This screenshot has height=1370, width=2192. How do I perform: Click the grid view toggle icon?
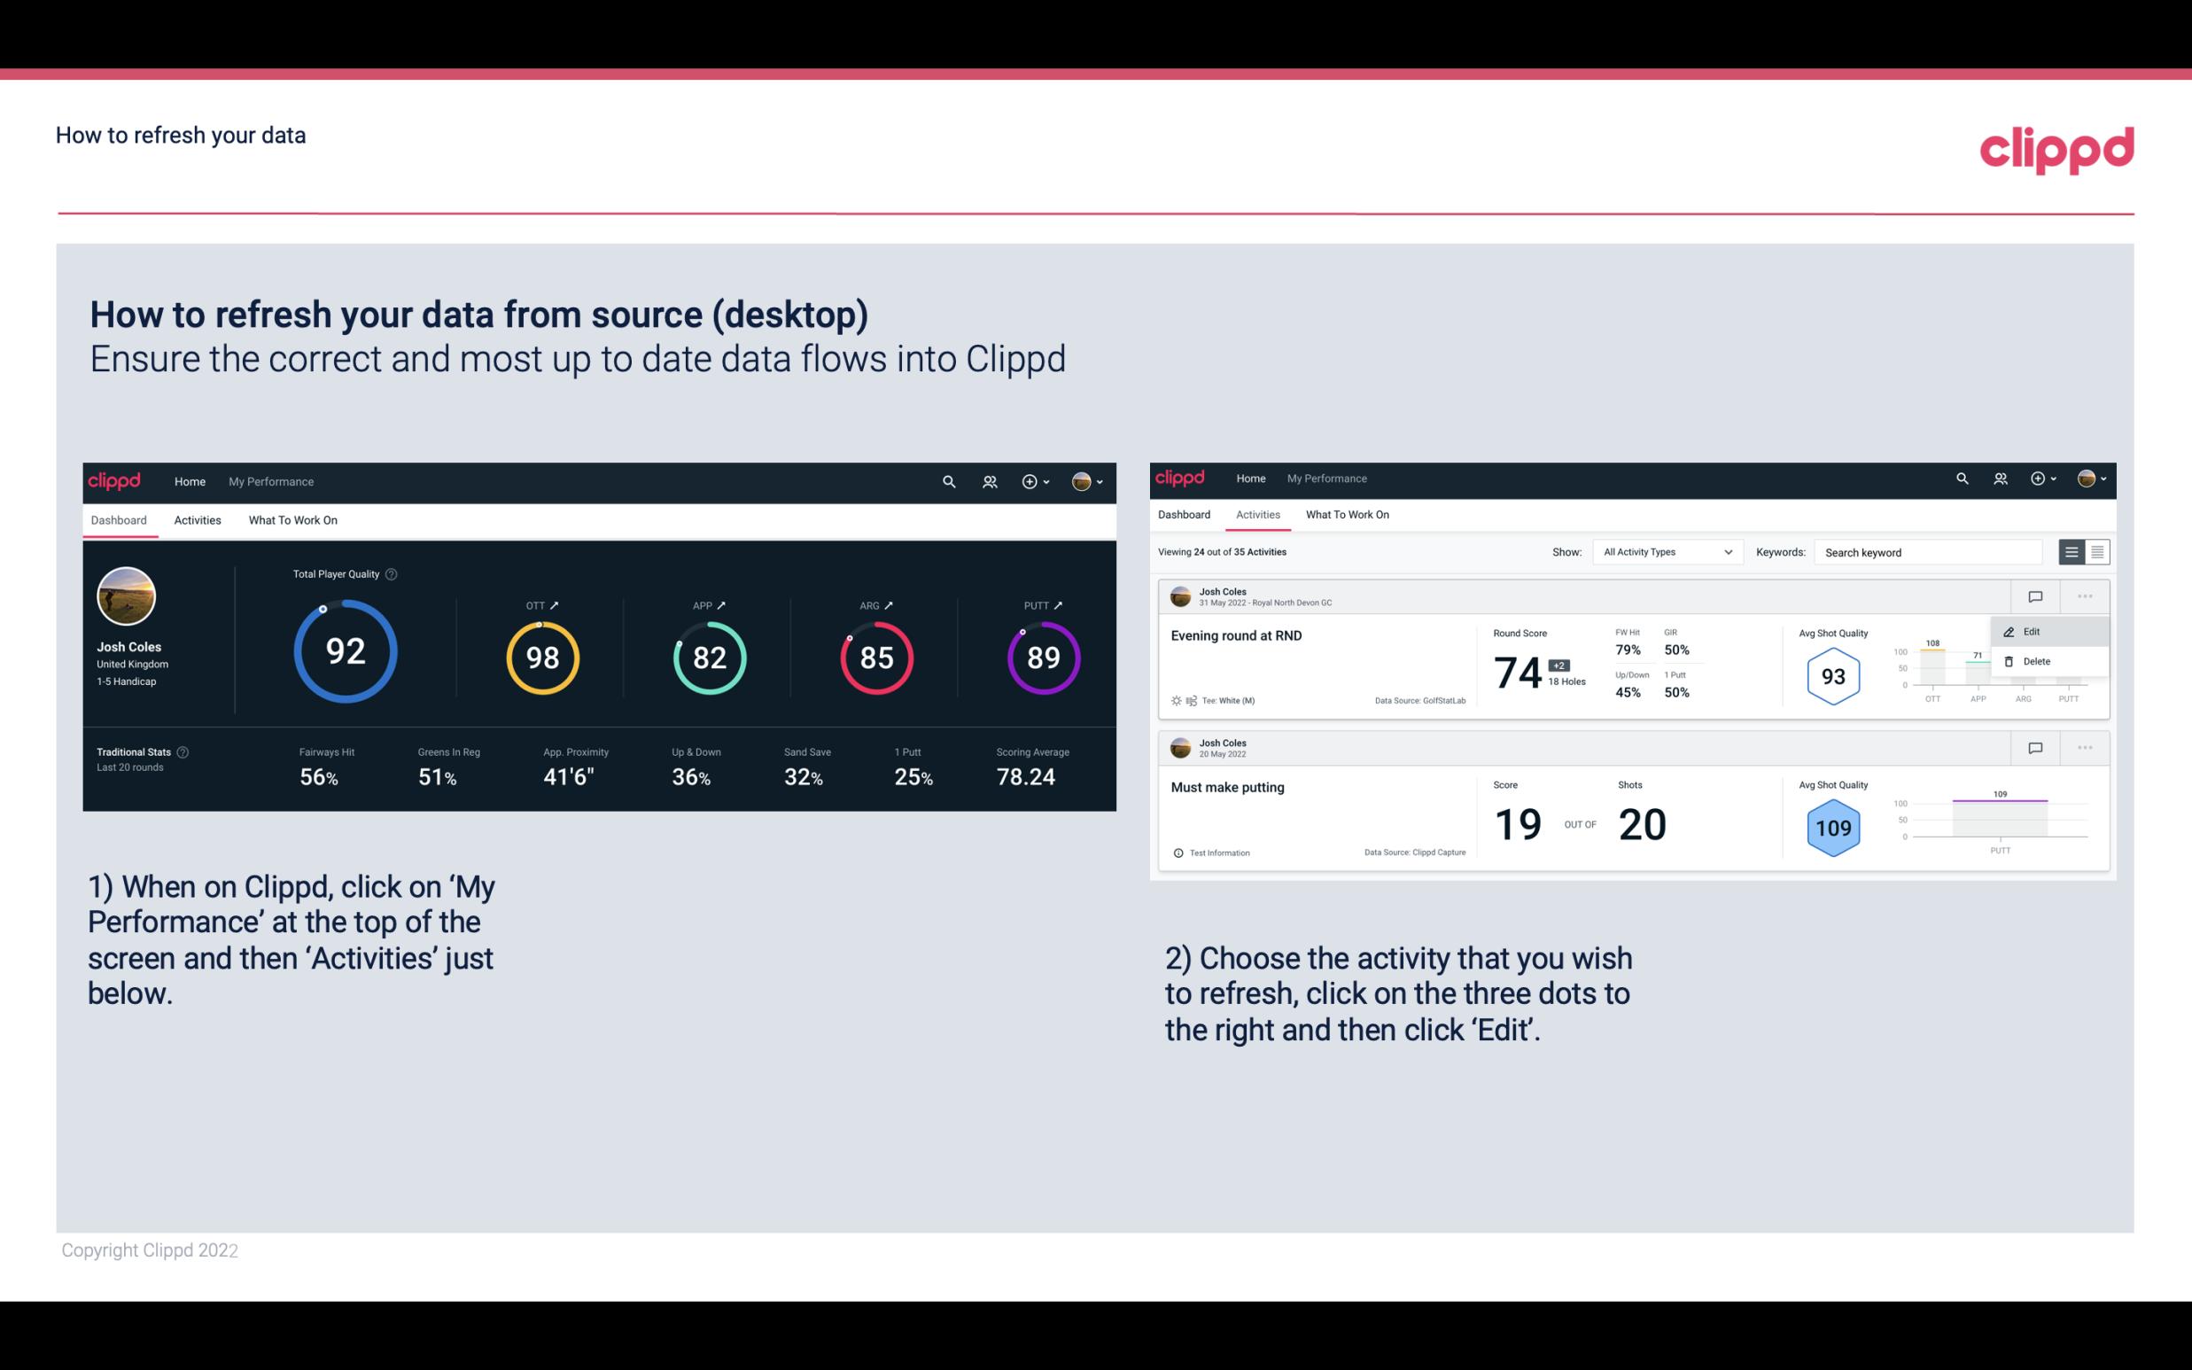click(2095, 551)
